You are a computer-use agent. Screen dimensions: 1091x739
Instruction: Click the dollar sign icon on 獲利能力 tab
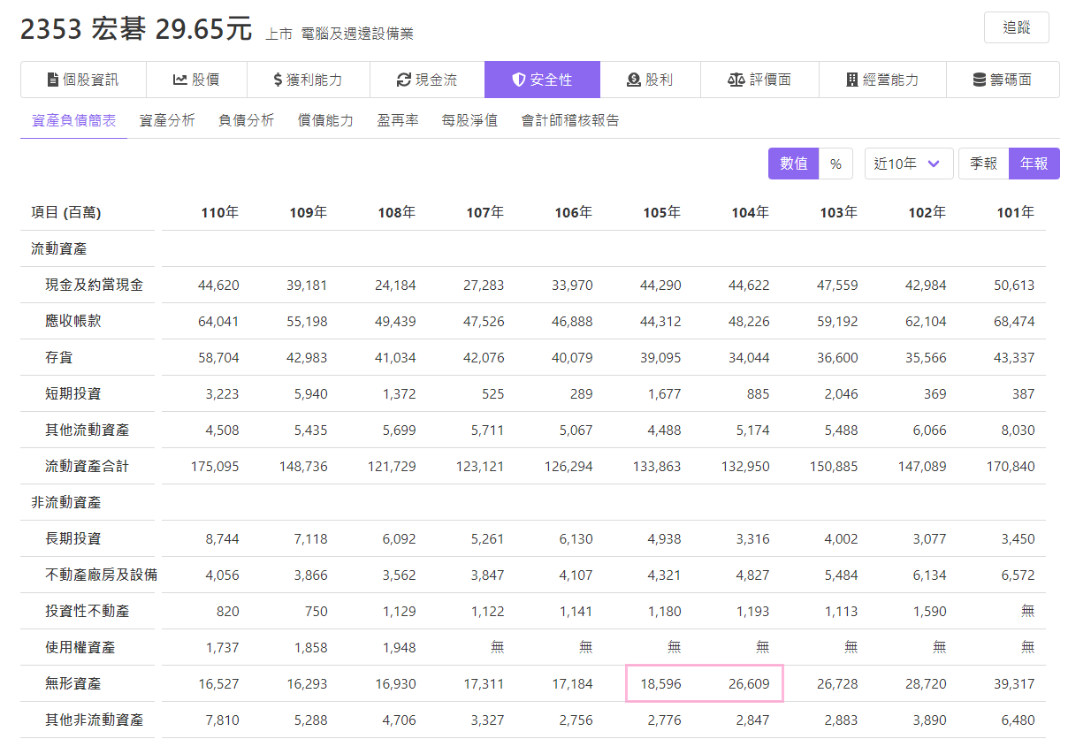278,80
